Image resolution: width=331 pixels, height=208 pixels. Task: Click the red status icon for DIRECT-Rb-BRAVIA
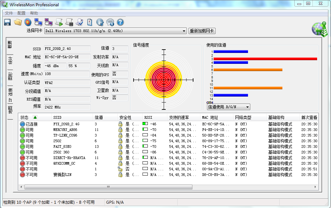point(22,158)
